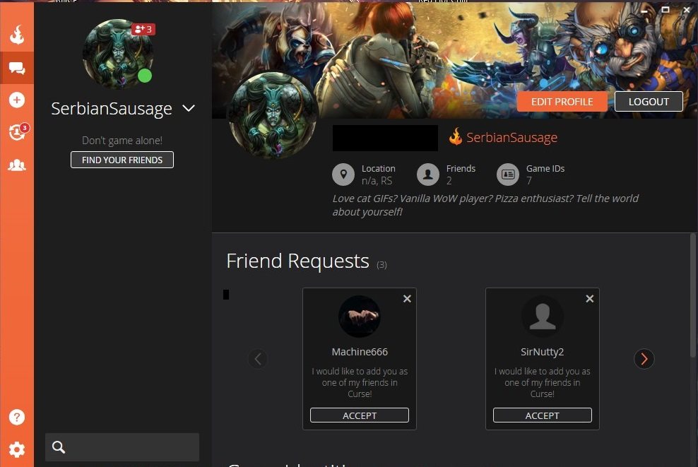Click the vertical scrollbar on profile panel
The width and height of the screenshot is (698, 467).
[692, 295]
